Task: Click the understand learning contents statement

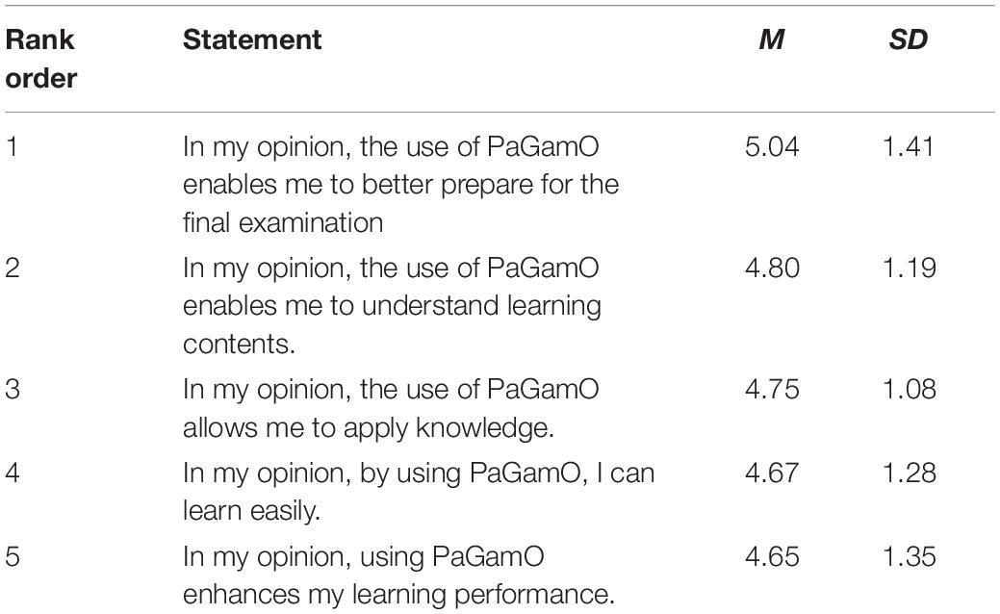Action: point(392,306)
